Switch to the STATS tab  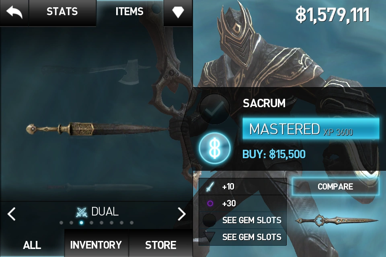62,12
